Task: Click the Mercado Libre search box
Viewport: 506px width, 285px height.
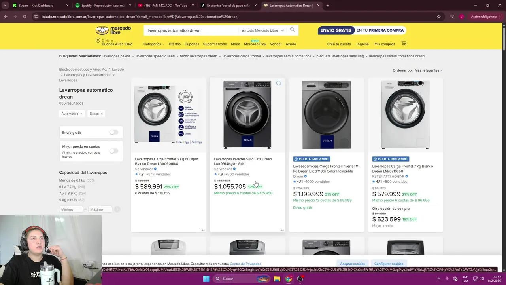Action: [192, 30]
